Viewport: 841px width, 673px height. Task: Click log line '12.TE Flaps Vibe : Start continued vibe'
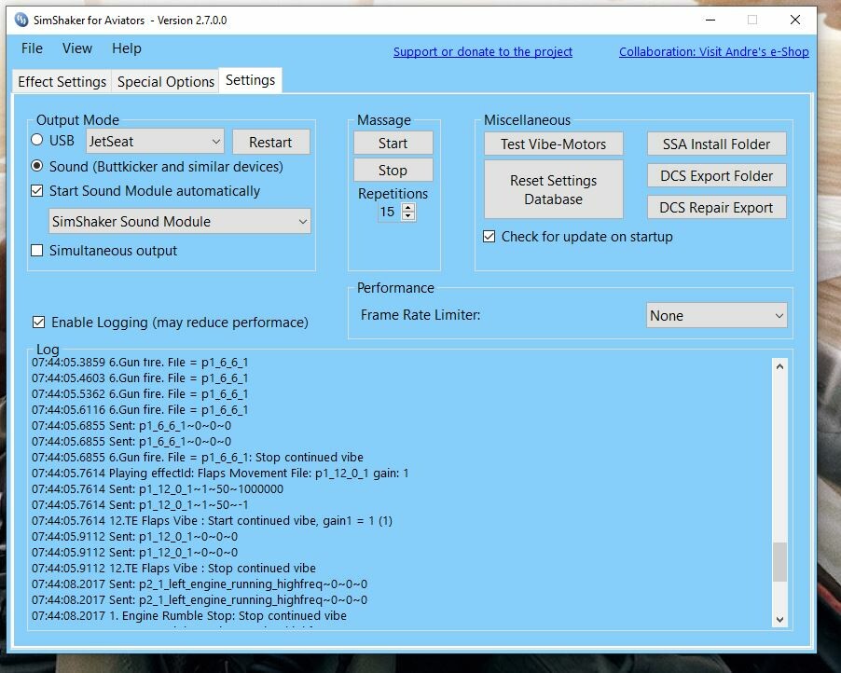click(212, 520)
